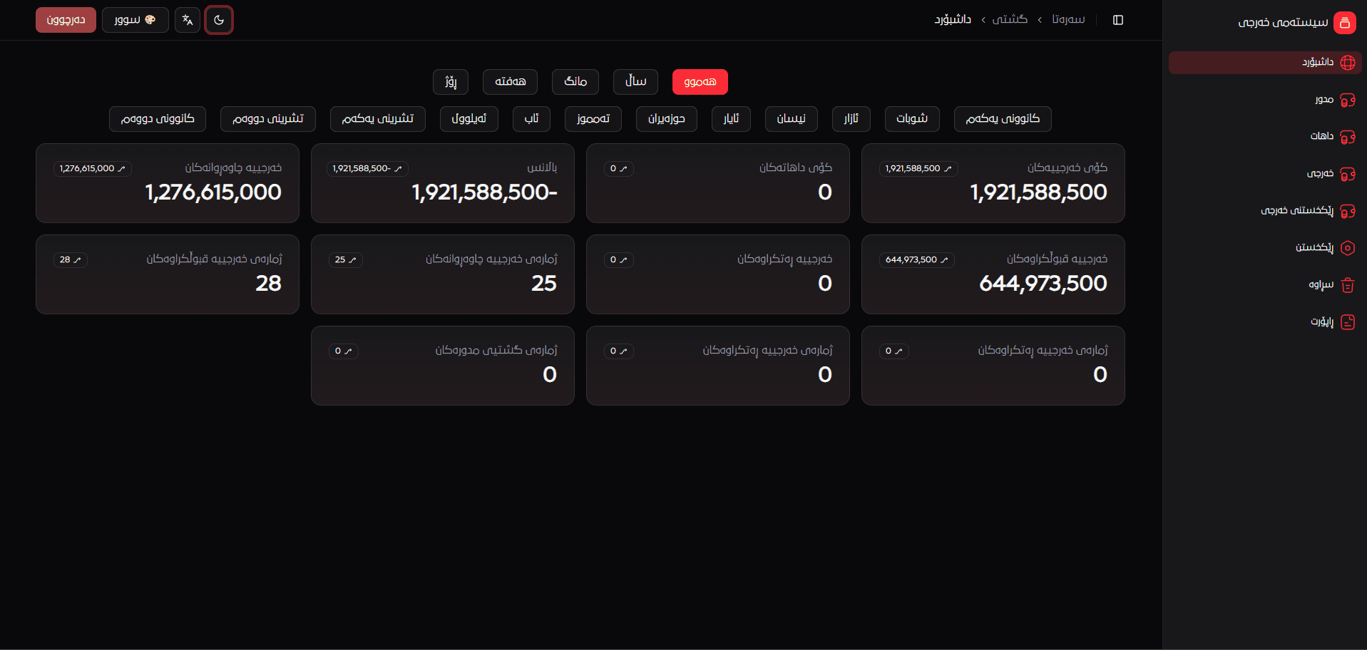Open the مدور sidebar section
The width and height of the screenshot is (1367, 650).
[x=1324, y=100]
